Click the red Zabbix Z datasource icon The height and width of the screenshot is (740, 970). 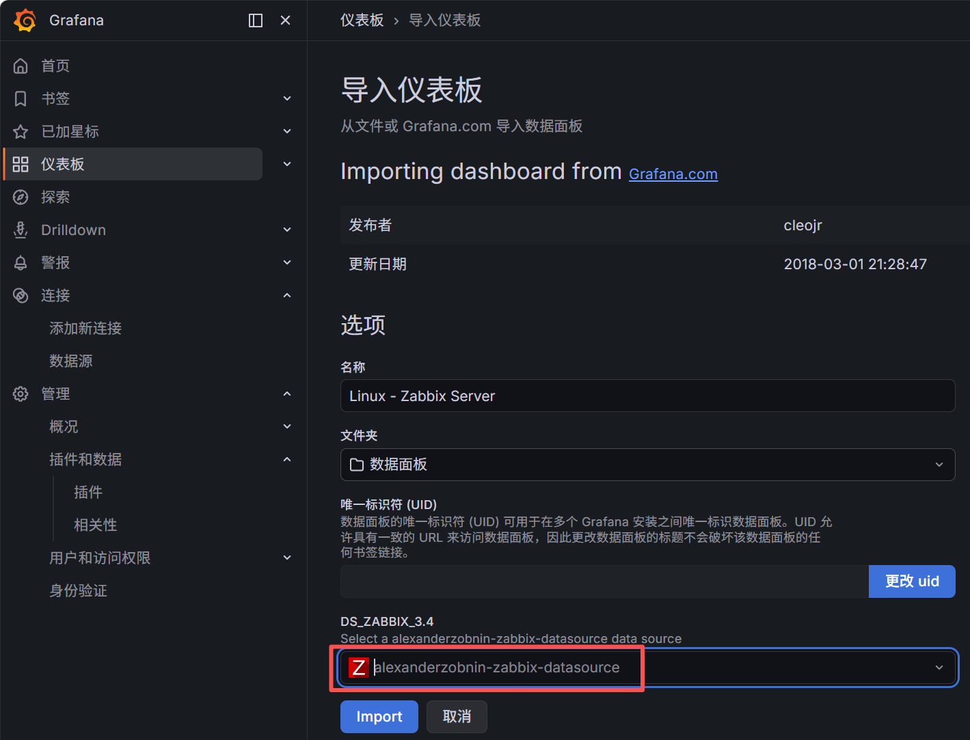359,668
